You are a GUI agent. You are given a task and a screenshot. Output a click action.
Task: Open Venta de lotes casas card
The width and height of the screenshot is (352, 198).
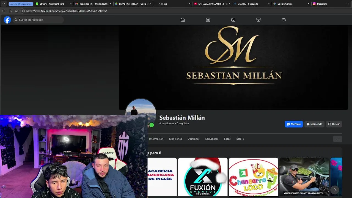(304, 177)
